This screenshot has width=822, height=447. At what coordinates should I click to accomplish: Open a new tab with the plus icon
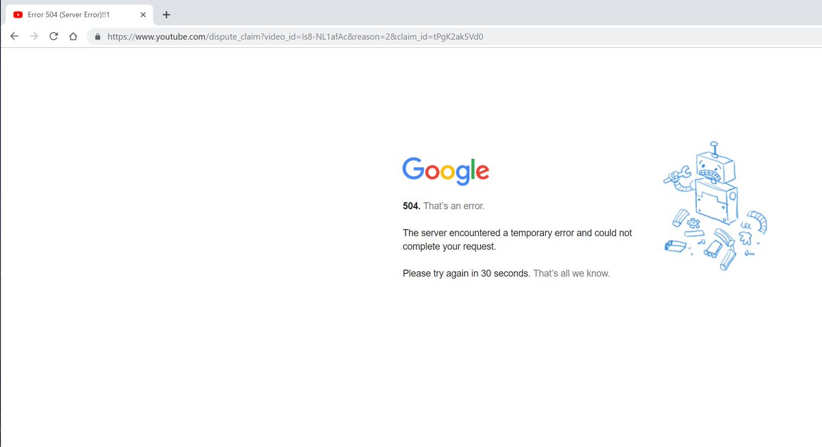pyautogui.click(x=166, y=14)
